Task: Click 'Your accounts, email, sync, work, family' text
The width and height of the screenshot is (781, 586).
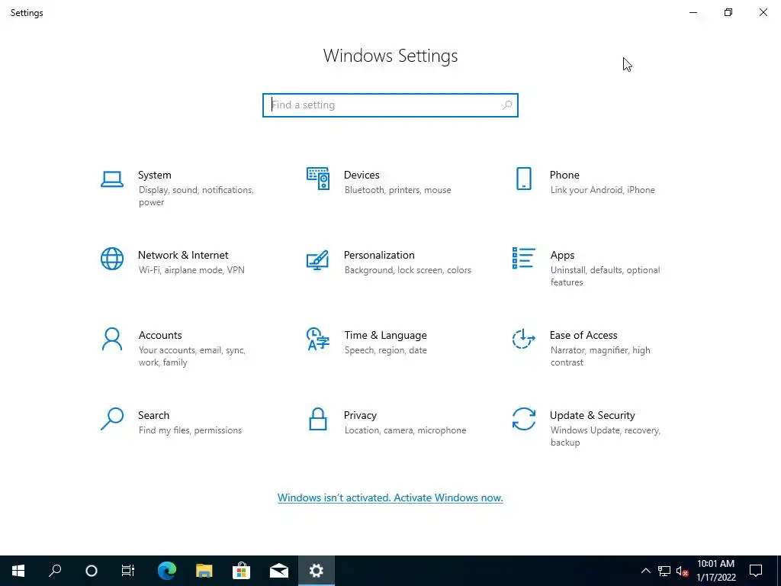Action: point(191,356)
